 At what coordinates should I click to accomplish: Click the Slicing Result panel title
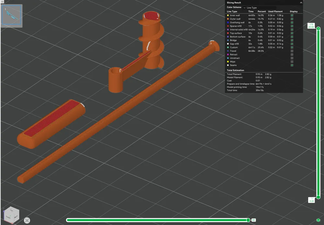click(234, 3)
